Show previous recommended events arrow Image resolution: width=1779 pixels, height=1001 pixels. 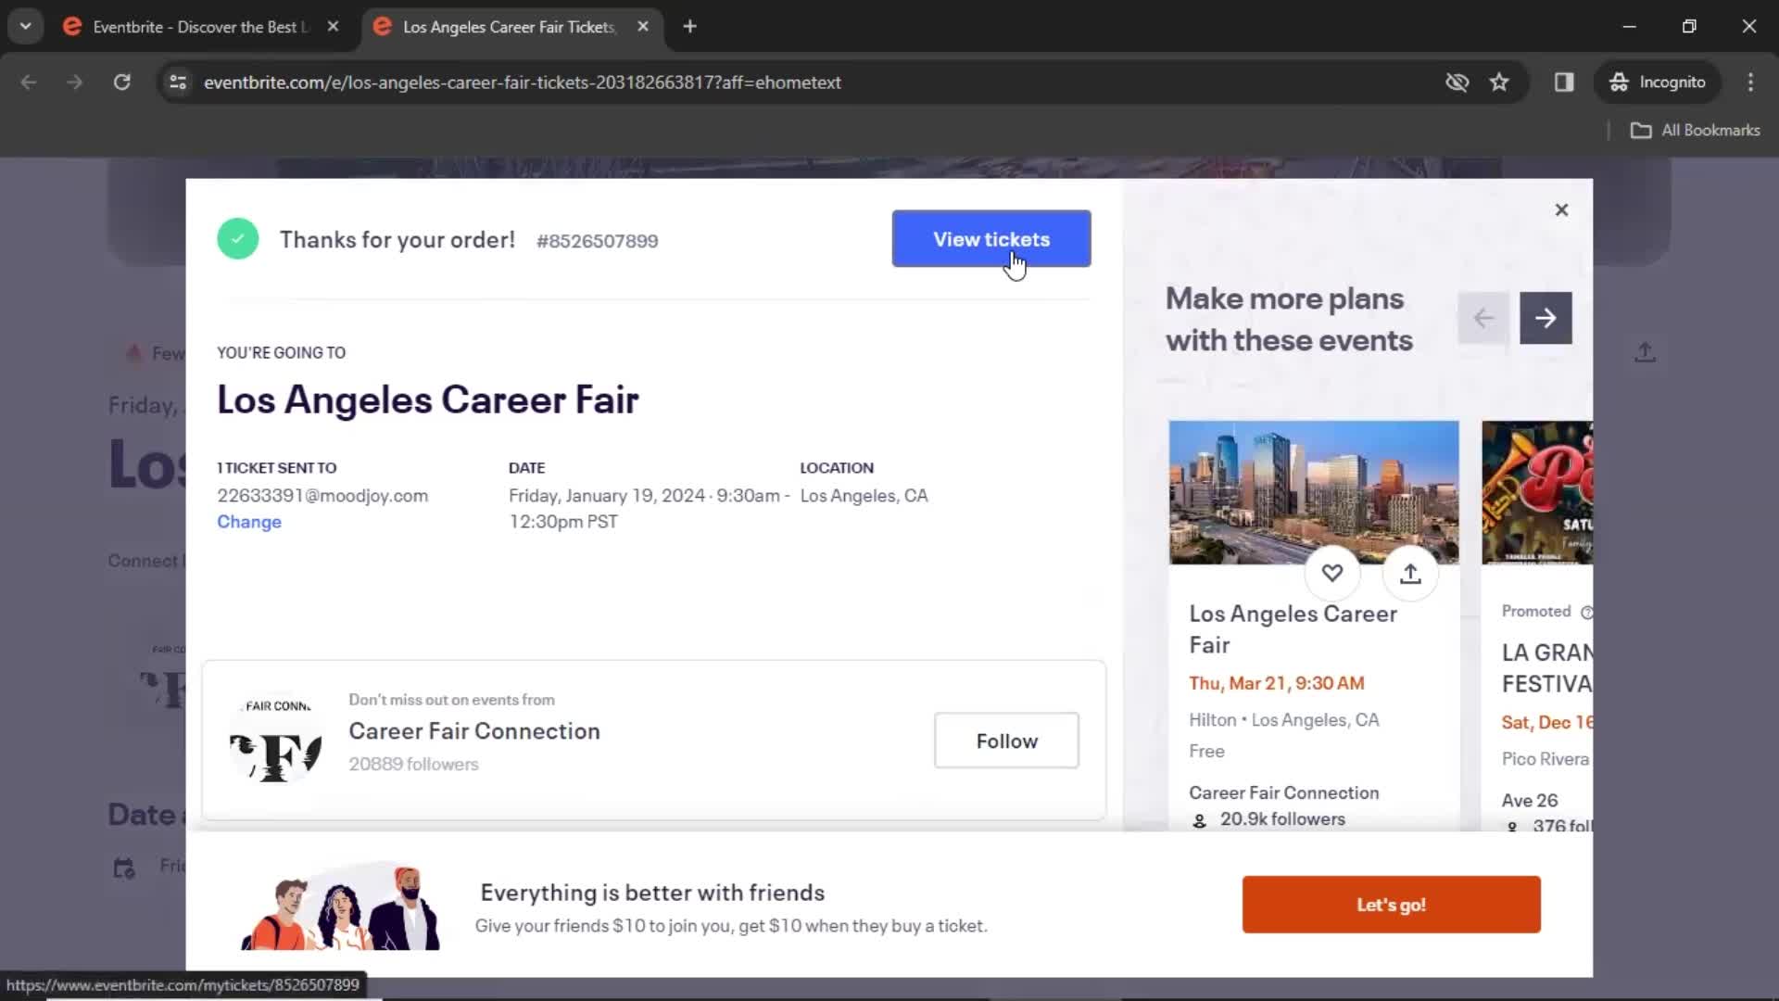[1483, 318]
